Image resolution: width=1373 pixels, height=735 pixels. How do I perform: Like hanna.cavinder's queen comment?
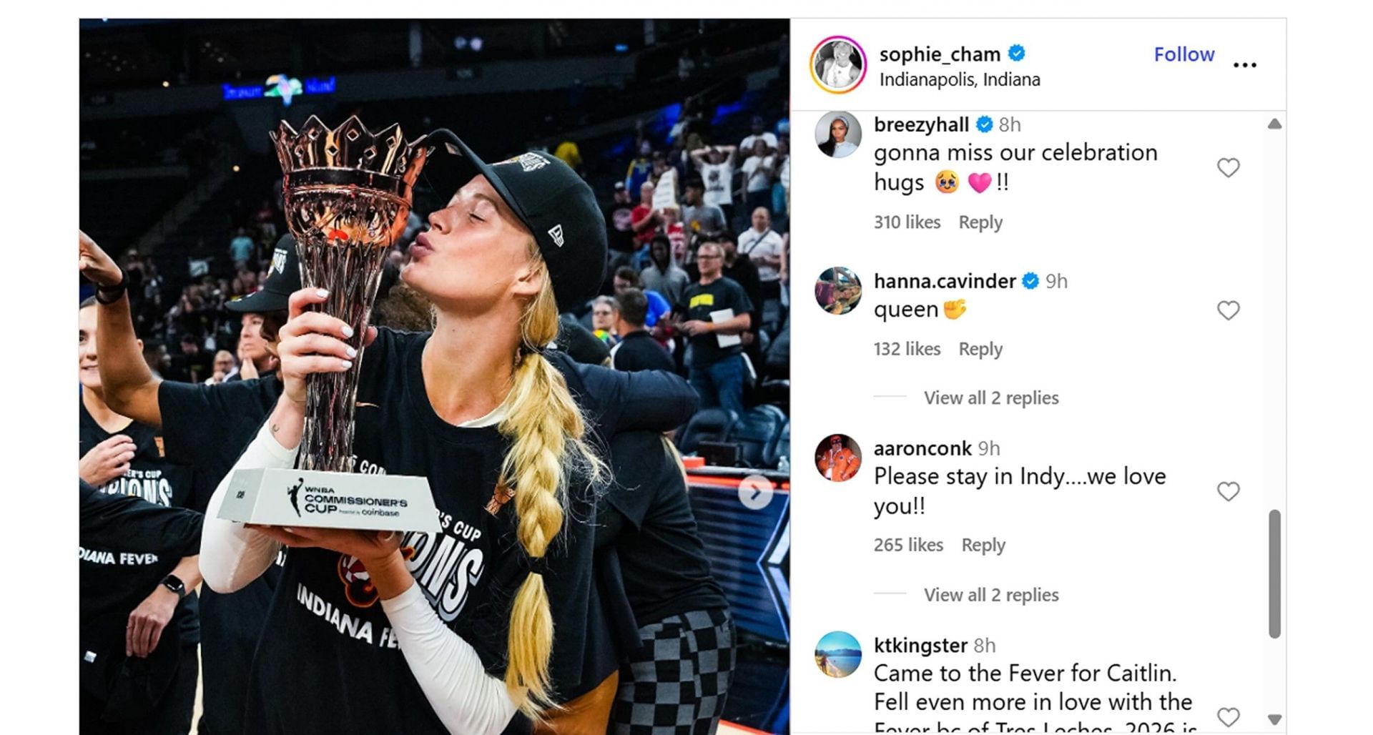click(1228, 310)
